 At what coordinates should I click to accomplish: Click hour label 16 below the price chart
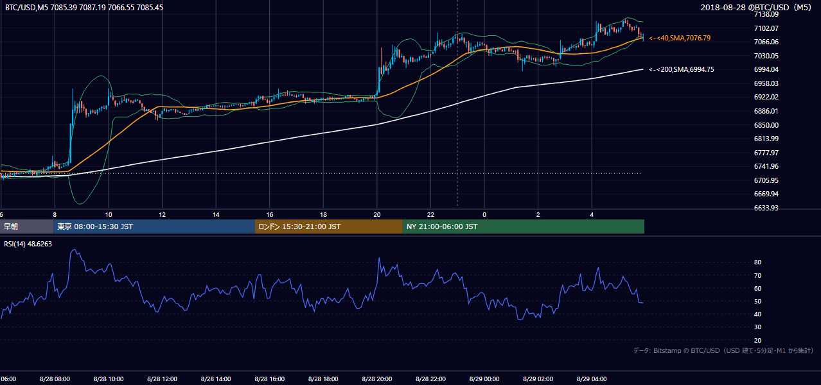pos(270,214)
